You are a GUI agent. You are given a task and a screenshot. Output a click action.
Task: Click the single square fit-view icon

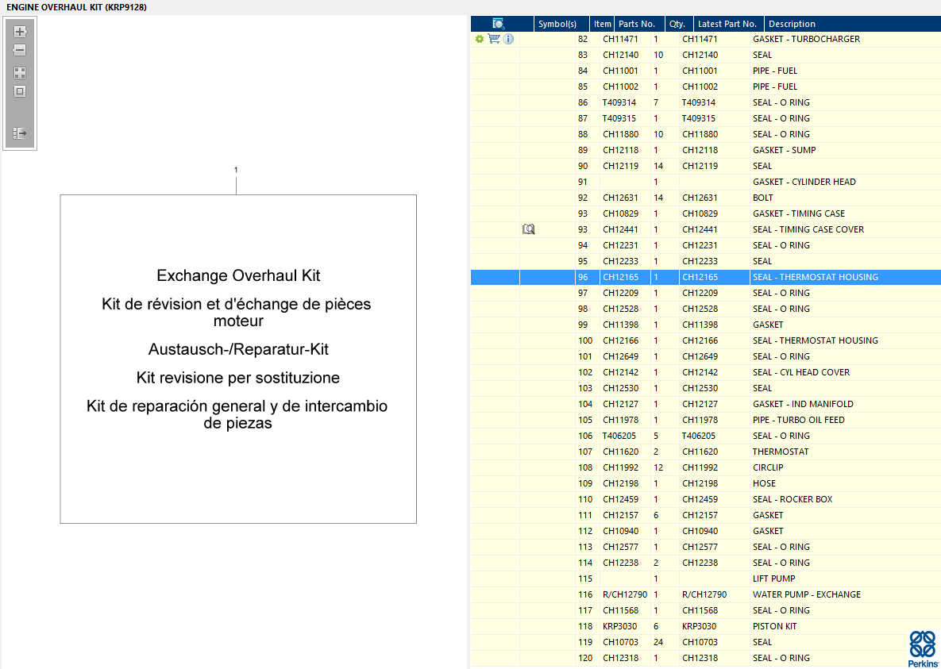[x=20, y=91]
